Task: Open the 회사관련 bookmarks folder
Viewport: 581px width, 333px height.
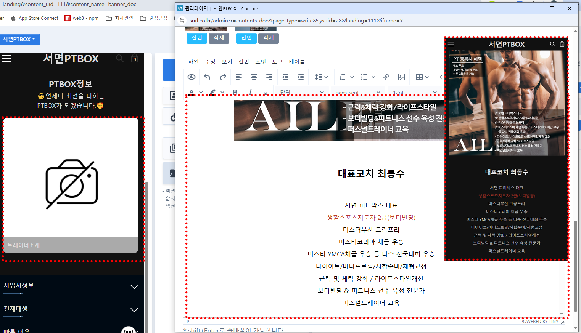Action: pos(119,18)
